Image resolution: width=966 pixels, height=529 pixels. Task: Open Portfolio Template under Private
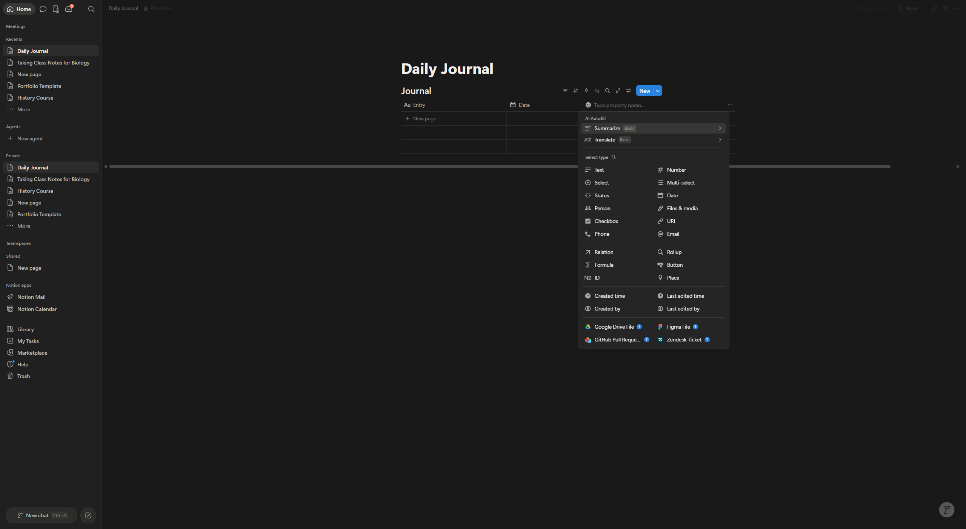(51, 214)
